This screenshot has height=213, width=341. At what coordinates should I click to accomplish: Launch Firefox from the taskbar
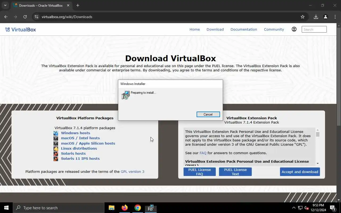[x=125, y=208]
